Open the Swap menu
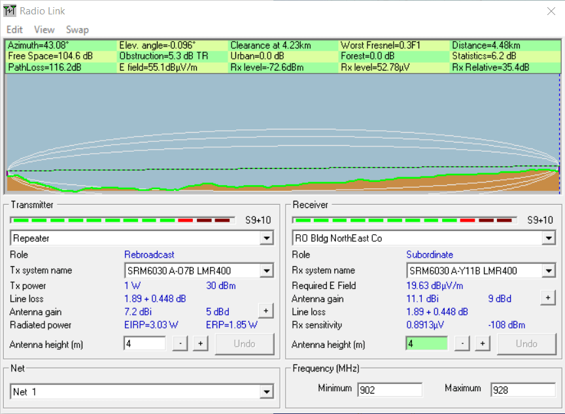The height and width of the screenshot is (414, 565). tap(77, 29)
